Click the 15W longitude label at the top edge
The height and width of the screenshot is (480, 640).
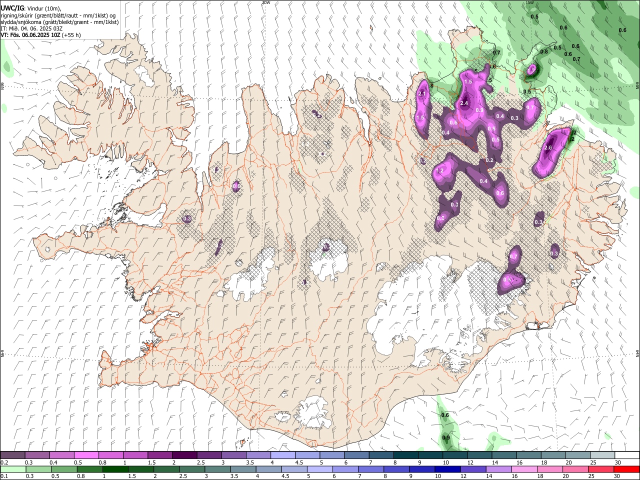(x=530, y=2)
